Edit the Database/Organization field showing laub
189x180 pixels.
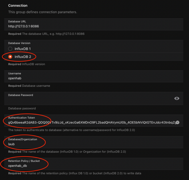(90, 144)
